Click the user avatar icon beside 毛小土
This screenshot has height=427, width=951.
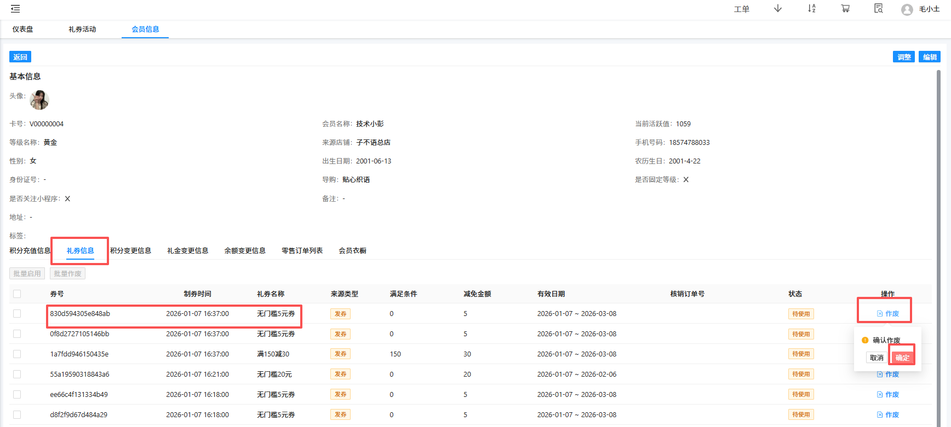[907, 10]
